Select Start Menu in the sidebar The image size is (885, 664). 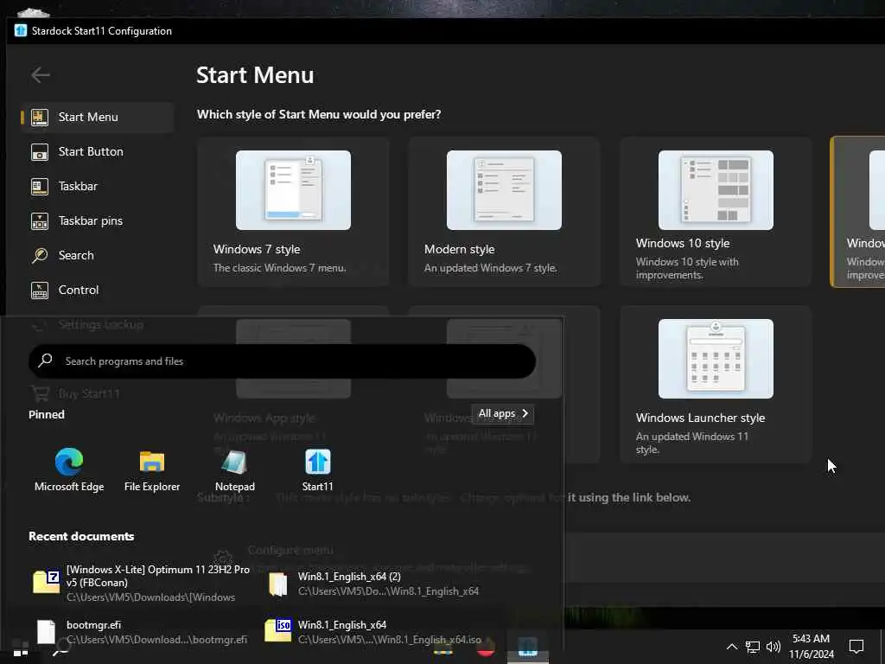[x=97, y=117]
